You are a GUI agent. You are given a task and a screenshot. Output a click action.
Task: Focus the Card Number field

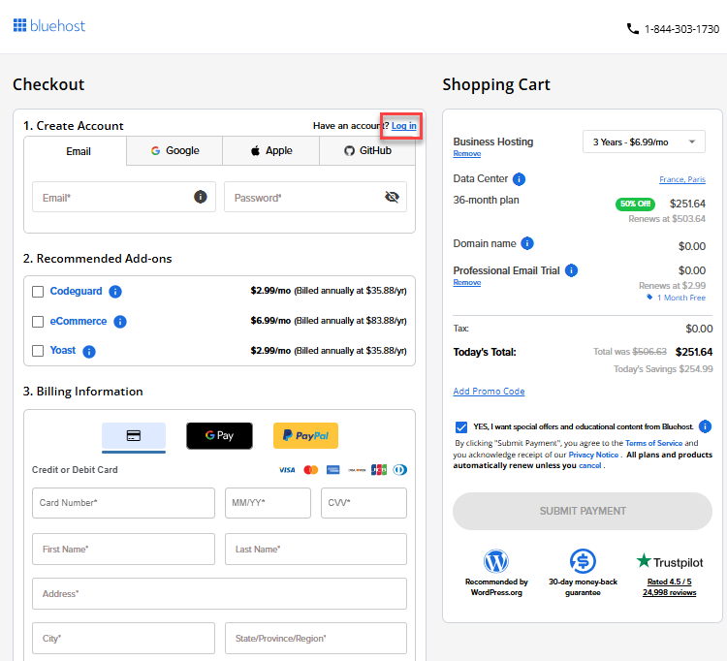pos(123,503)
